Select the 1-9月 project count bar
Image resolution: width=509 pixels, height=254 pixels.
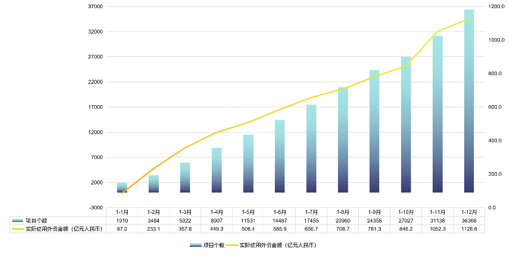(x=374, y=131)
